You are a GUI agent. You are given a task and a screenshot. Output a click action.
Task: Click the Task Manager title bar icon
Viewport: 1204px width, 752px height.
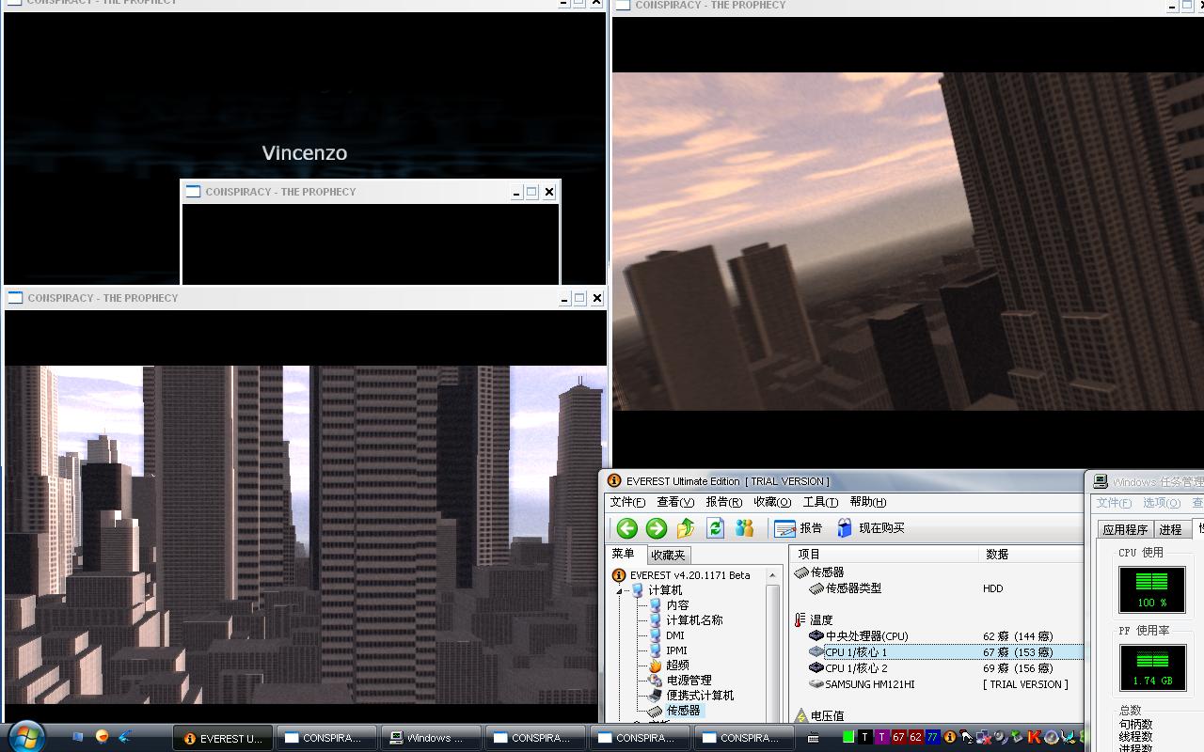[1101, 482]
